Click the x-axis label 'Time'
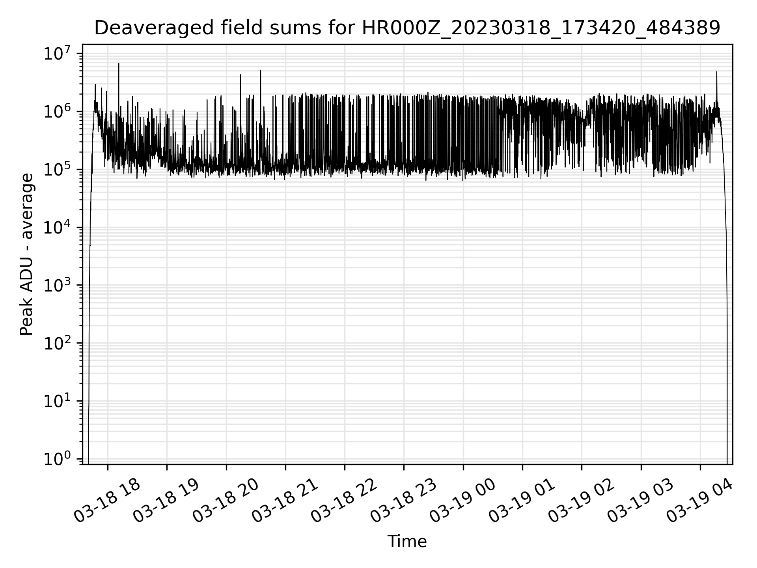The width and height of the screenshot is (757, 568). (407, 542)
